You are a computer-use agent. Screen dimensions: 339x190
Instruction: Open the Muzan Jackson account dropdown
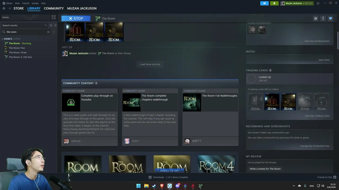296,3
